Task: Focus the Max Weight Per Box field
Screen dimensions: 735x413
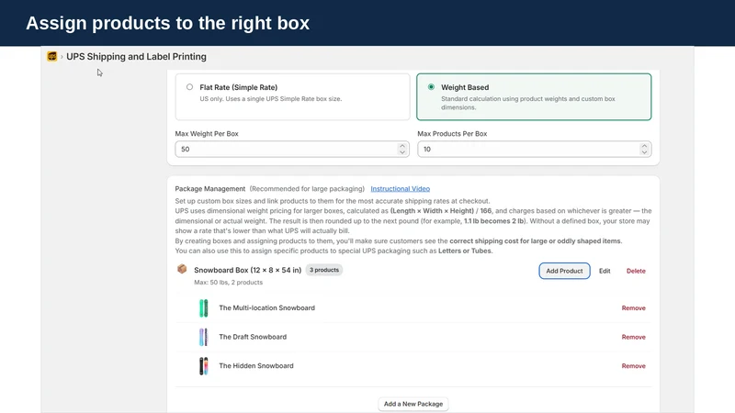Action: [x=292, y=149]
